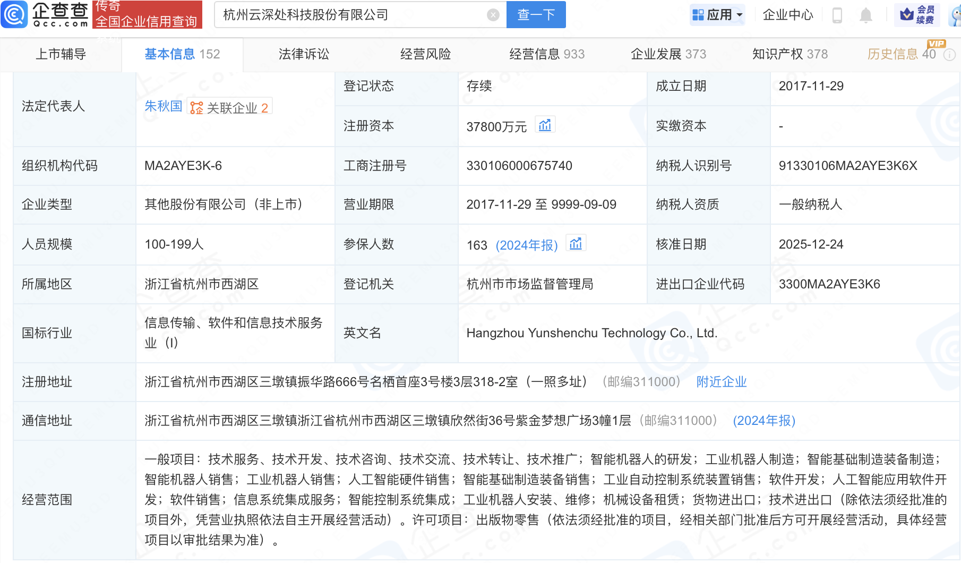Open notifications bell icon
The image size is (961, 563).
(x=865, y=15)
